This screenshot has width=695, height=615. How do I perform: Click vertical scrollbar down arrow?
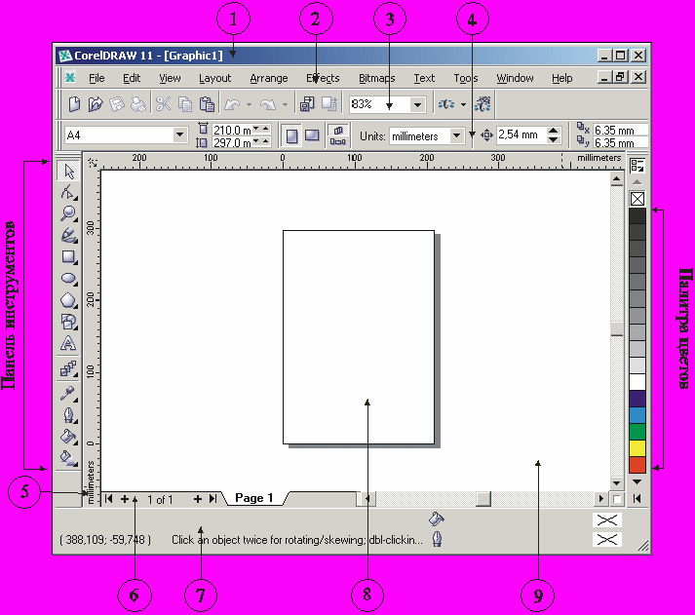pos(617,483)
